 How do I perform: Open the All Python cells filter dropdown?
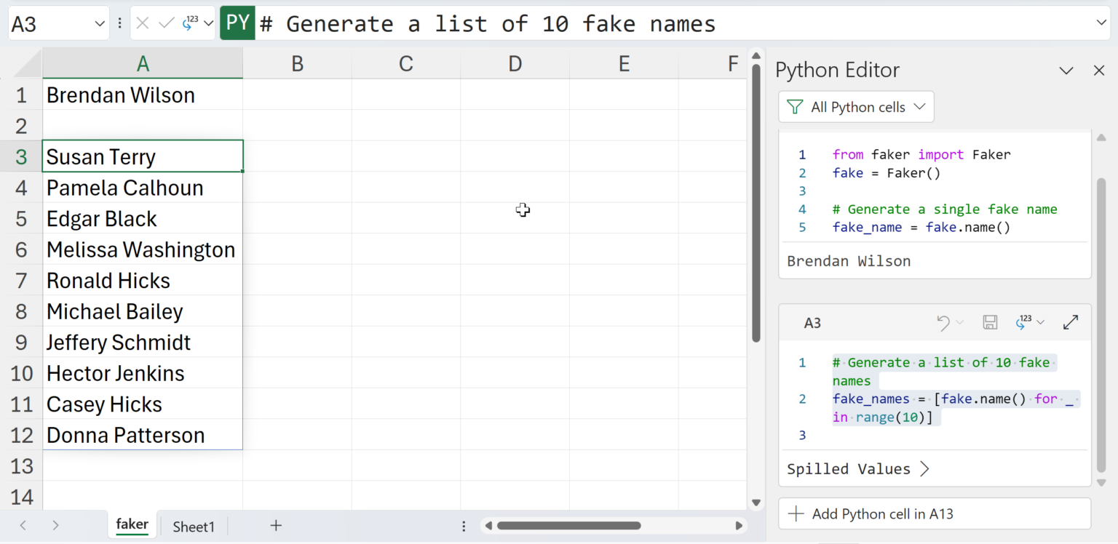[856, 107]
